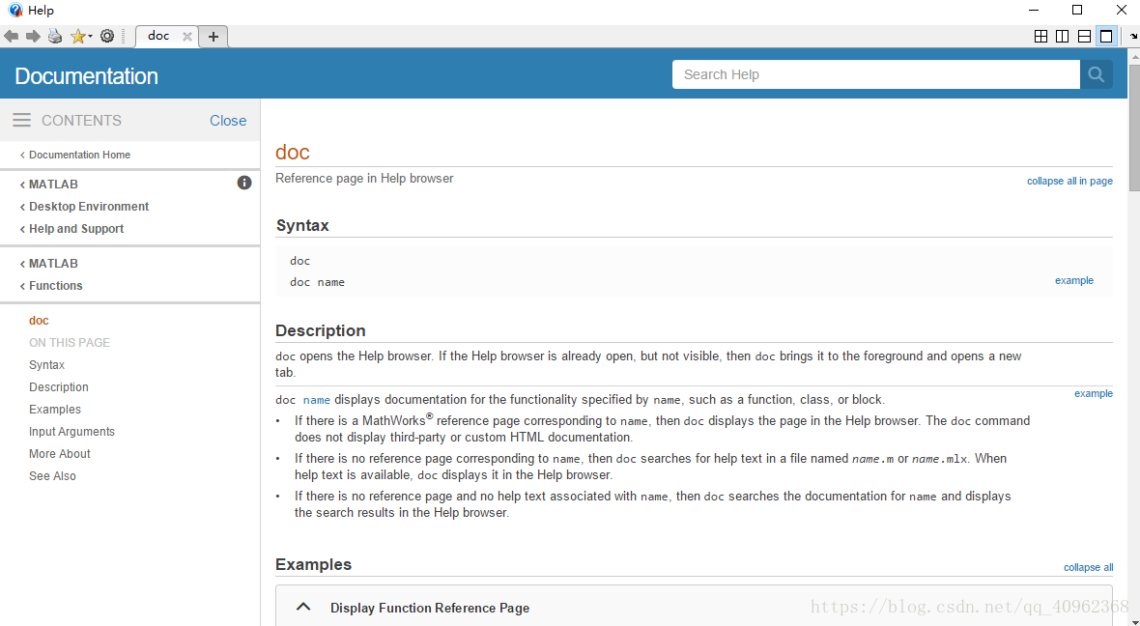This screenshot has width=1140, height=626.
Task: Switch to left/right split layout
Action: click(x=1062, y=37)
